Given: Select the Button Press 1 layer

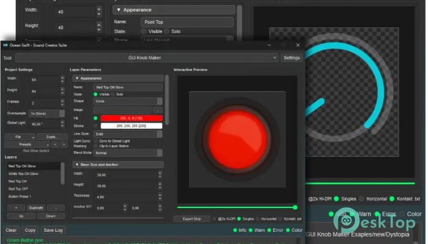Looking at the screenshot, I should coord(33,196).
